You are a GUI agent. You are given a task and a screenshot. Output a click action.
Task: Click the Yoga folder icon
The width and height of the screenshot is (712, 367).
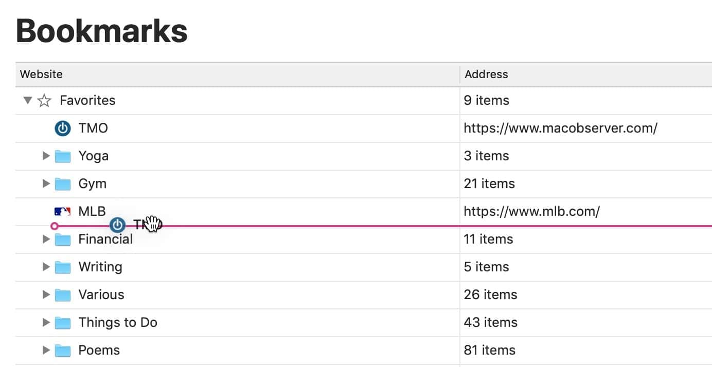click(62, 156)
